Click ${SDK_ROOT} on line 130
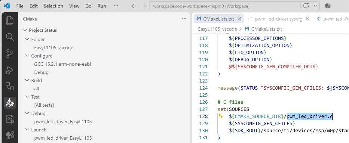 (x=245, y=130)
